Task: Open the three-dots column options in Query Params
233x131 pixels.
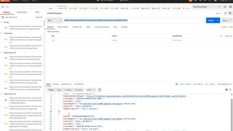Action: tap(221, 36)
